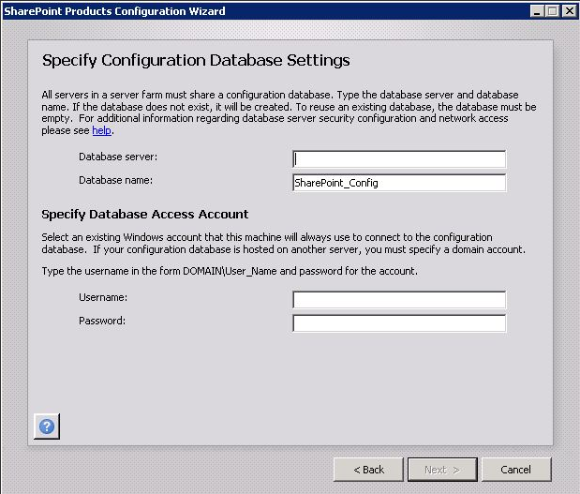Minimize the SharePoint wizard window

point(537,11)
